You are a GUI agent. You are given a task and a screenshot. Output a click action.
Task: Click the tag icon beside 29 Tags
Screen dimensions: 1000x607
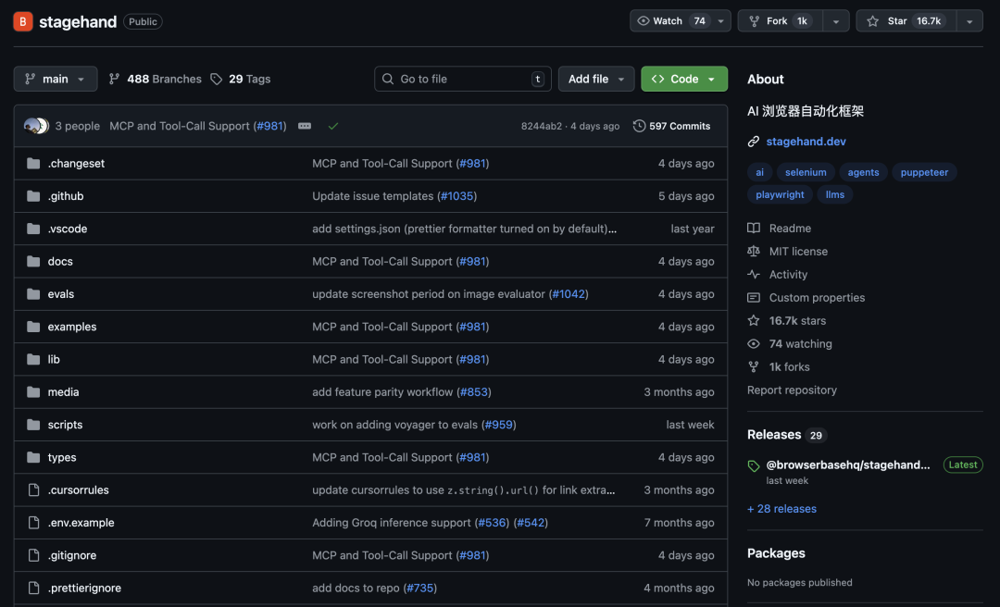pos(216,79)
